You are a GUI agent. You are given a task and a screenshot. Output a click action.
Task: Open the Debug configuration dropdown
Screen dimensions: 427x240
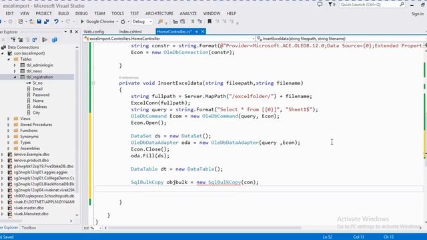[x=151, y=21]
